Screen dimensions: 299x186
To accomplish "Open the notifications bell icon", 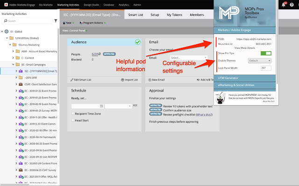I will click(284, 5).
